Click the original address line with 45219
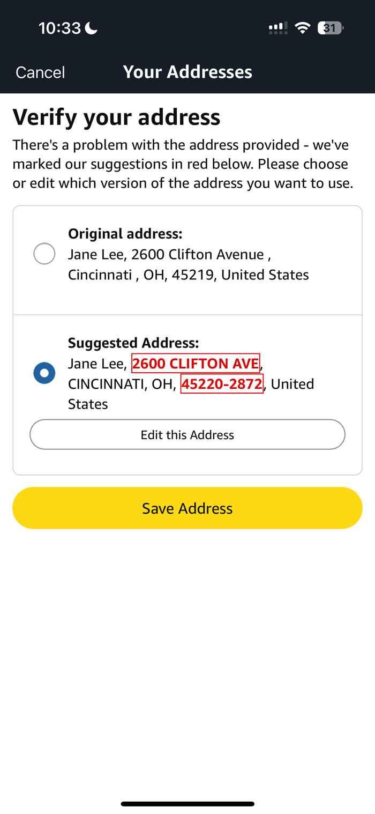Screen dimensions: 375x814 [188, 275]
